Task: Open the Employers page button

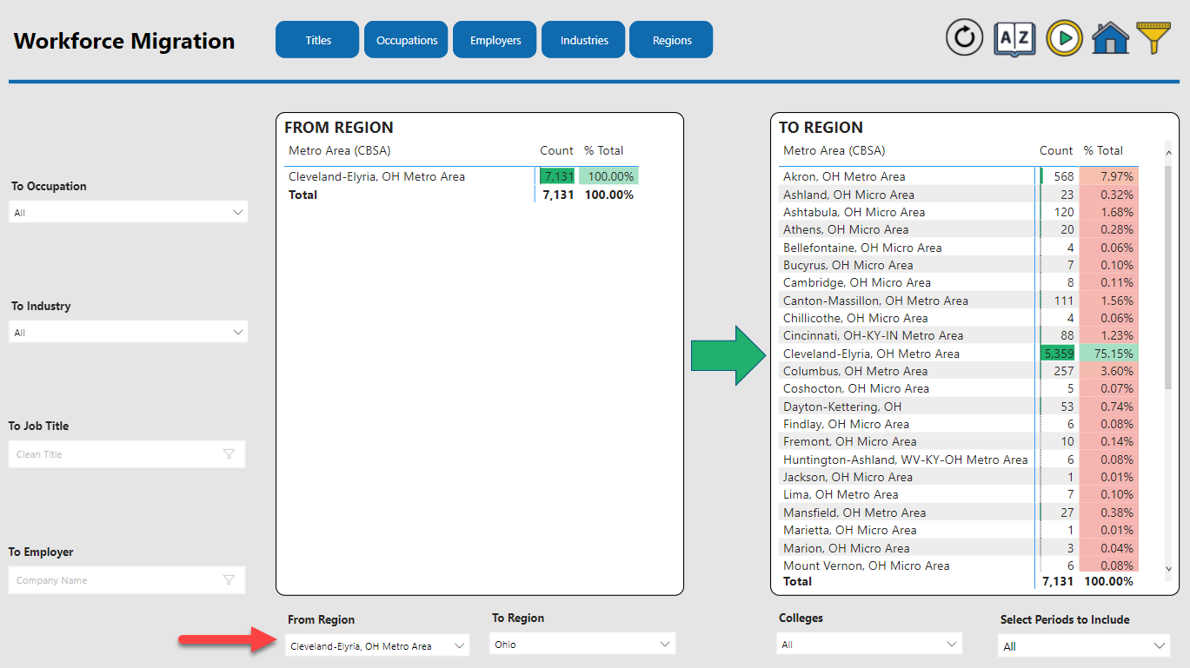Action: click(495, 40)
